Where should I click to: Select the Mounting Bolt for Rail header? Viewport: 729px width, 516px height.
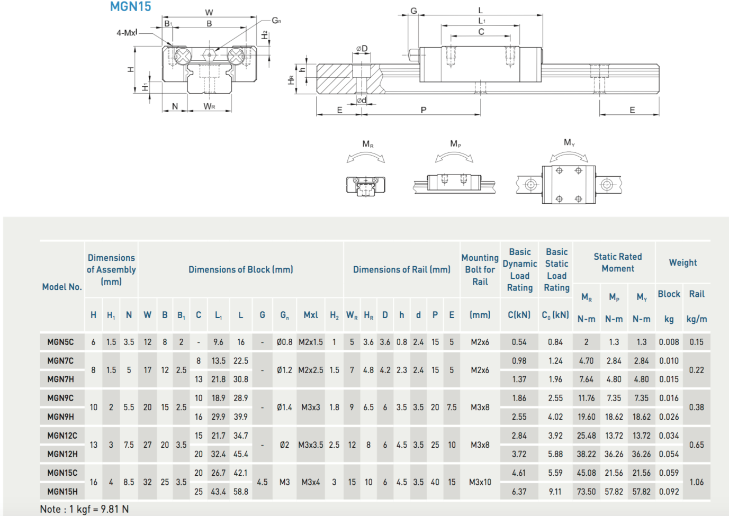[480, 269]
